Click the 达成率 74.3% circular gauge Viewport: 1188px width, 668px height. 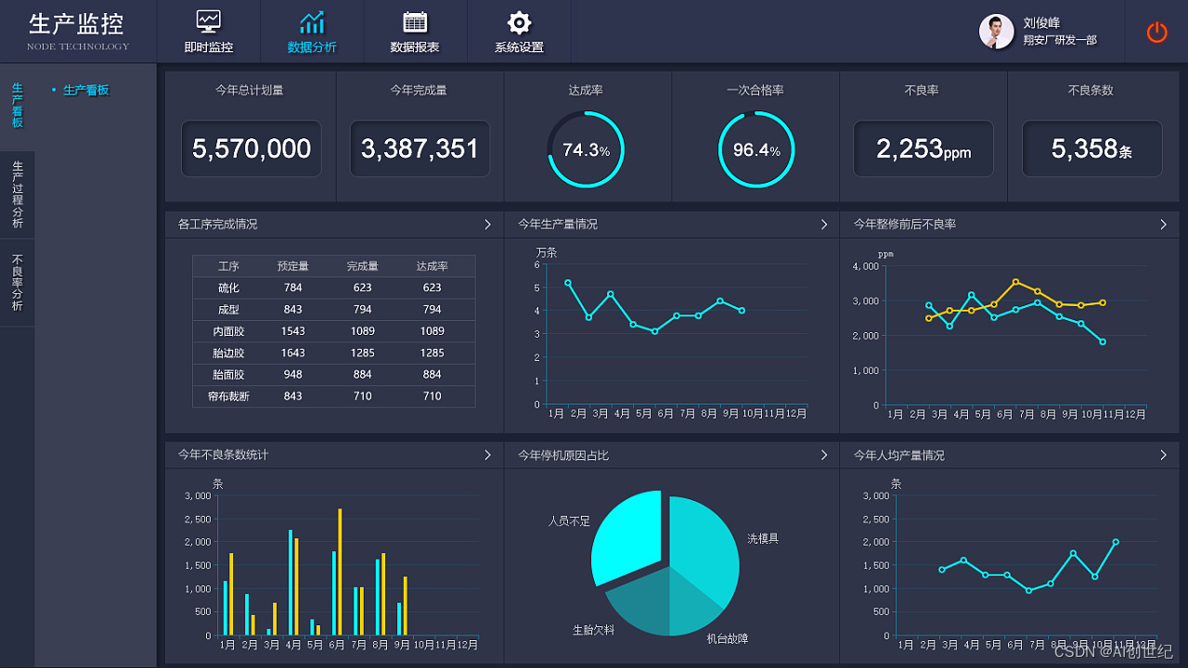pyautogui.click(x=586, y=149)
